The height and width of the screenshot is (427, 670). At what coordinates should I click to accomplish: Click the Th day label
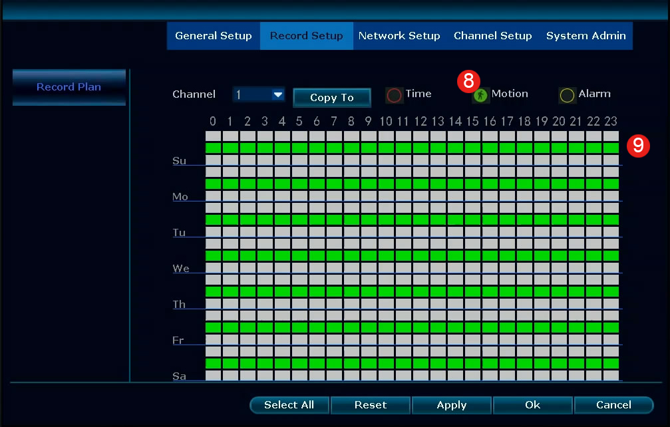[x=179, y=305]
